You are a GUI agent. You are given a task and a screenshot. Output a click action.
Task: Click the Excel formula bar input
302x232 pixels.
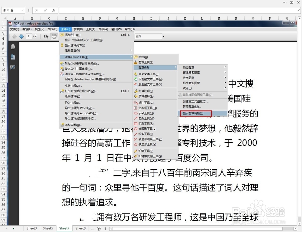pos(178,10)
